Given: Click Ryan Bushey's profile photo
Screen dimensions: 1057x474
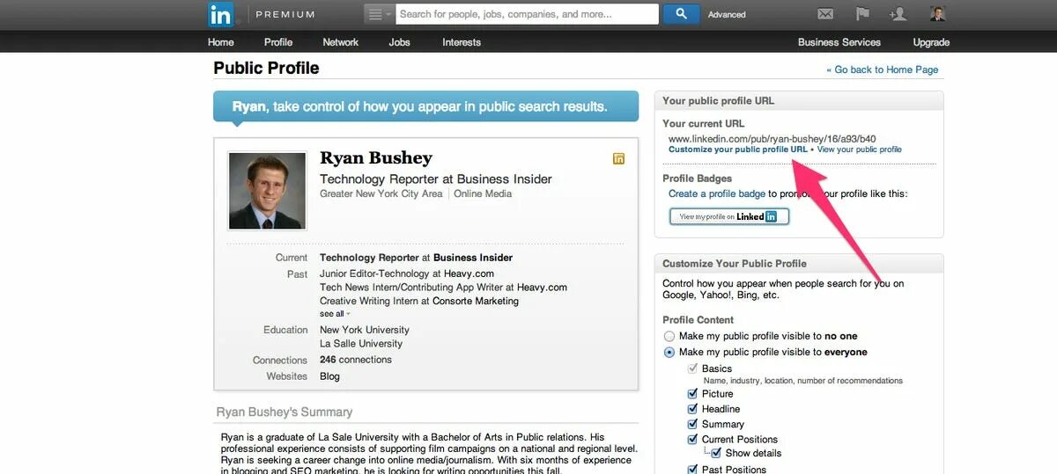Looking at the screenshot, I should pos(267,191).
